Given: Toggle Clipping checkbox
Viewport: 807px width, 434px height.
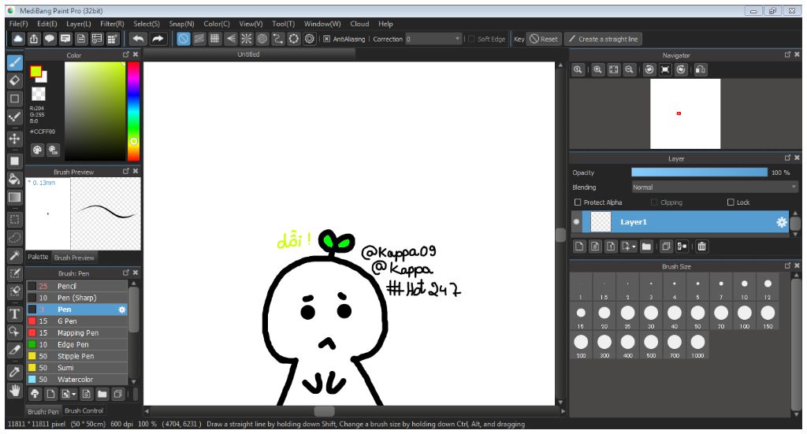Looking at the screenshot, I should (x=654, y=202).
